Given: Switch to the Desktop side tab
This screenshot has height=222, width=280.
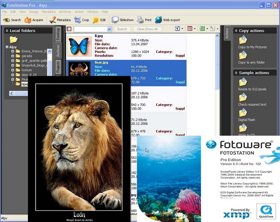Looking at the screenshot, I should click(x=58, y=34).
